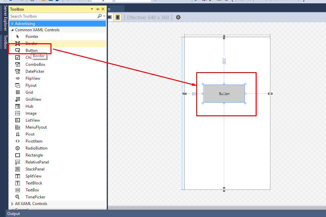Choose the Hub control icon
The height and width of the screenshot is (217, 326).
[x=18, y=106]
